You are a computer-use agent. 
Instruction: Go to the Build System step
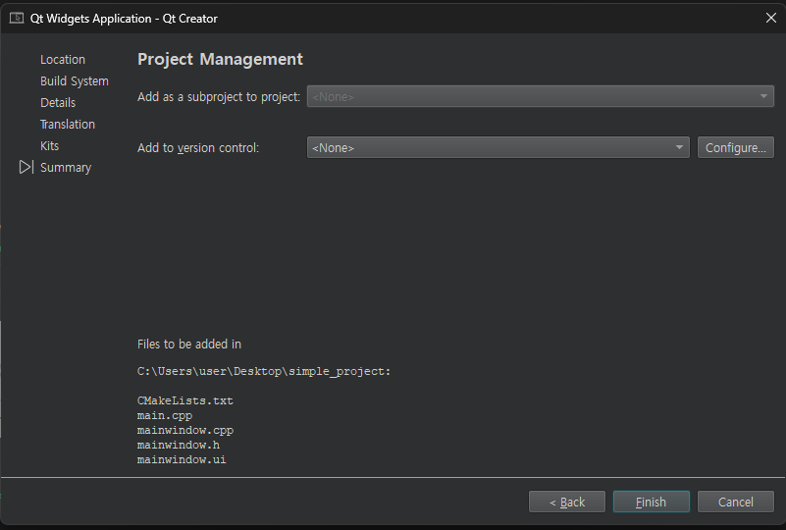tap(75, 81)
